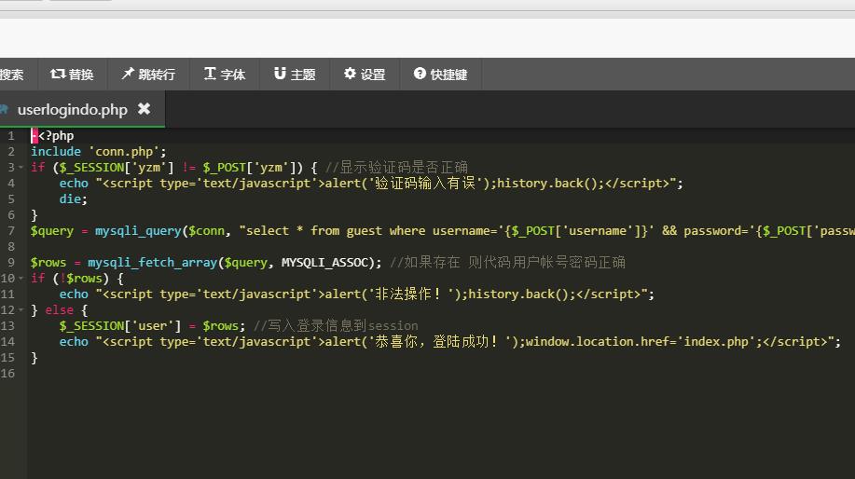This screenshot has height=479, width=855.
Task: Click line number 16 in gutter
Action: tap(7, 374)
